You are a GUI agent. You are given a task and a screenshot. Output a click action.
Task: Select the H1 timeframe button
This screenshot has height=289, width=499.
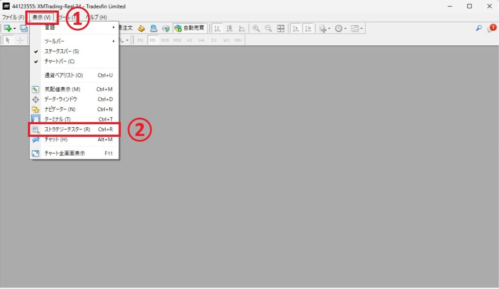(x=190, y=40)
